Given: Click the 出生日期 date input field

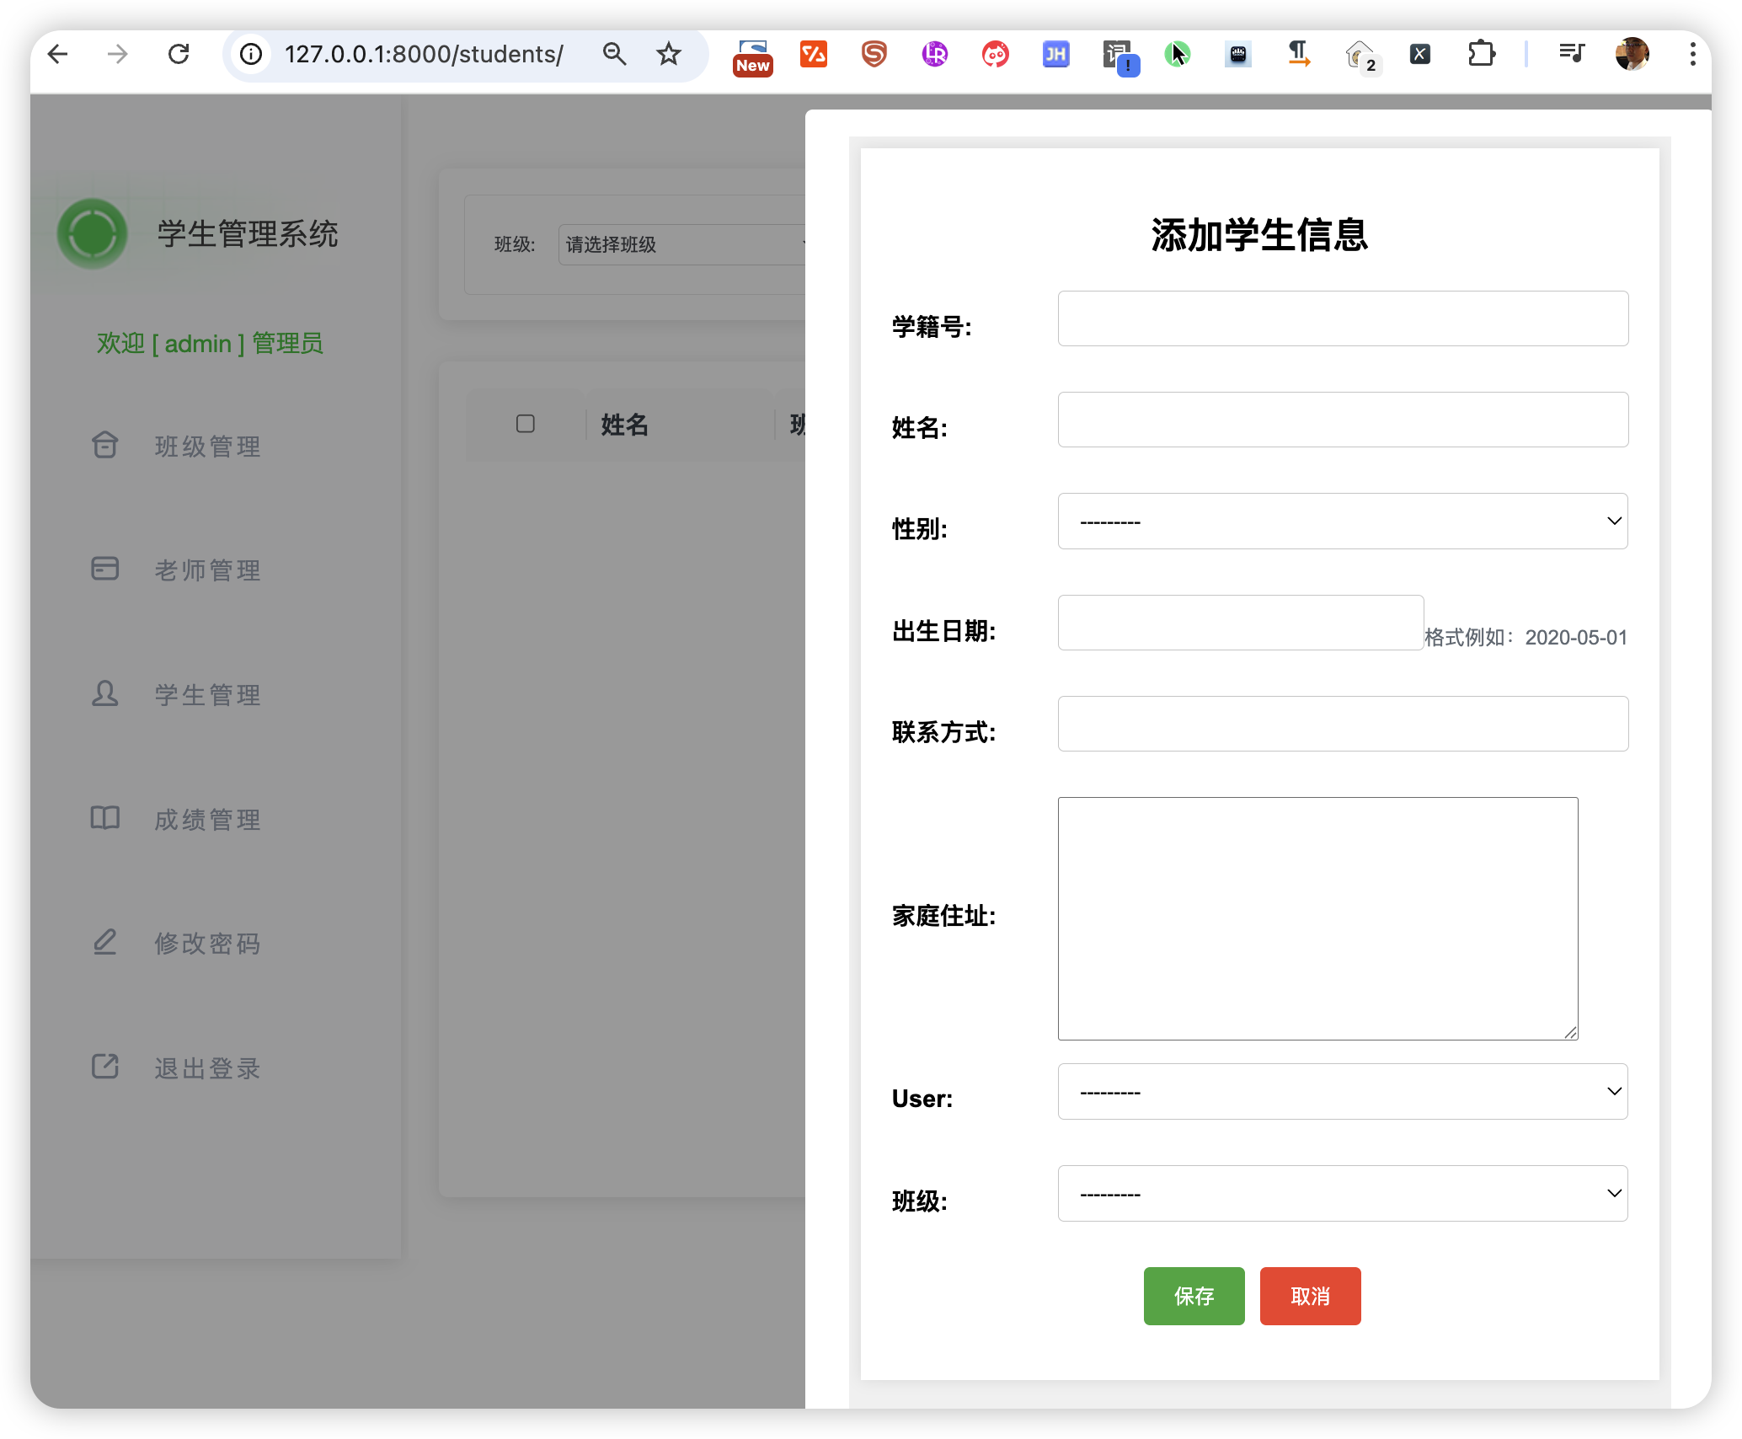Looking at the screenshot, I should click(1240, 623).
